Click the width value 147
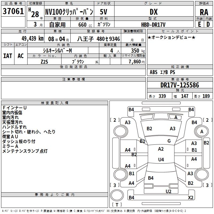214x214 pixels. click(x=185, y=96)
